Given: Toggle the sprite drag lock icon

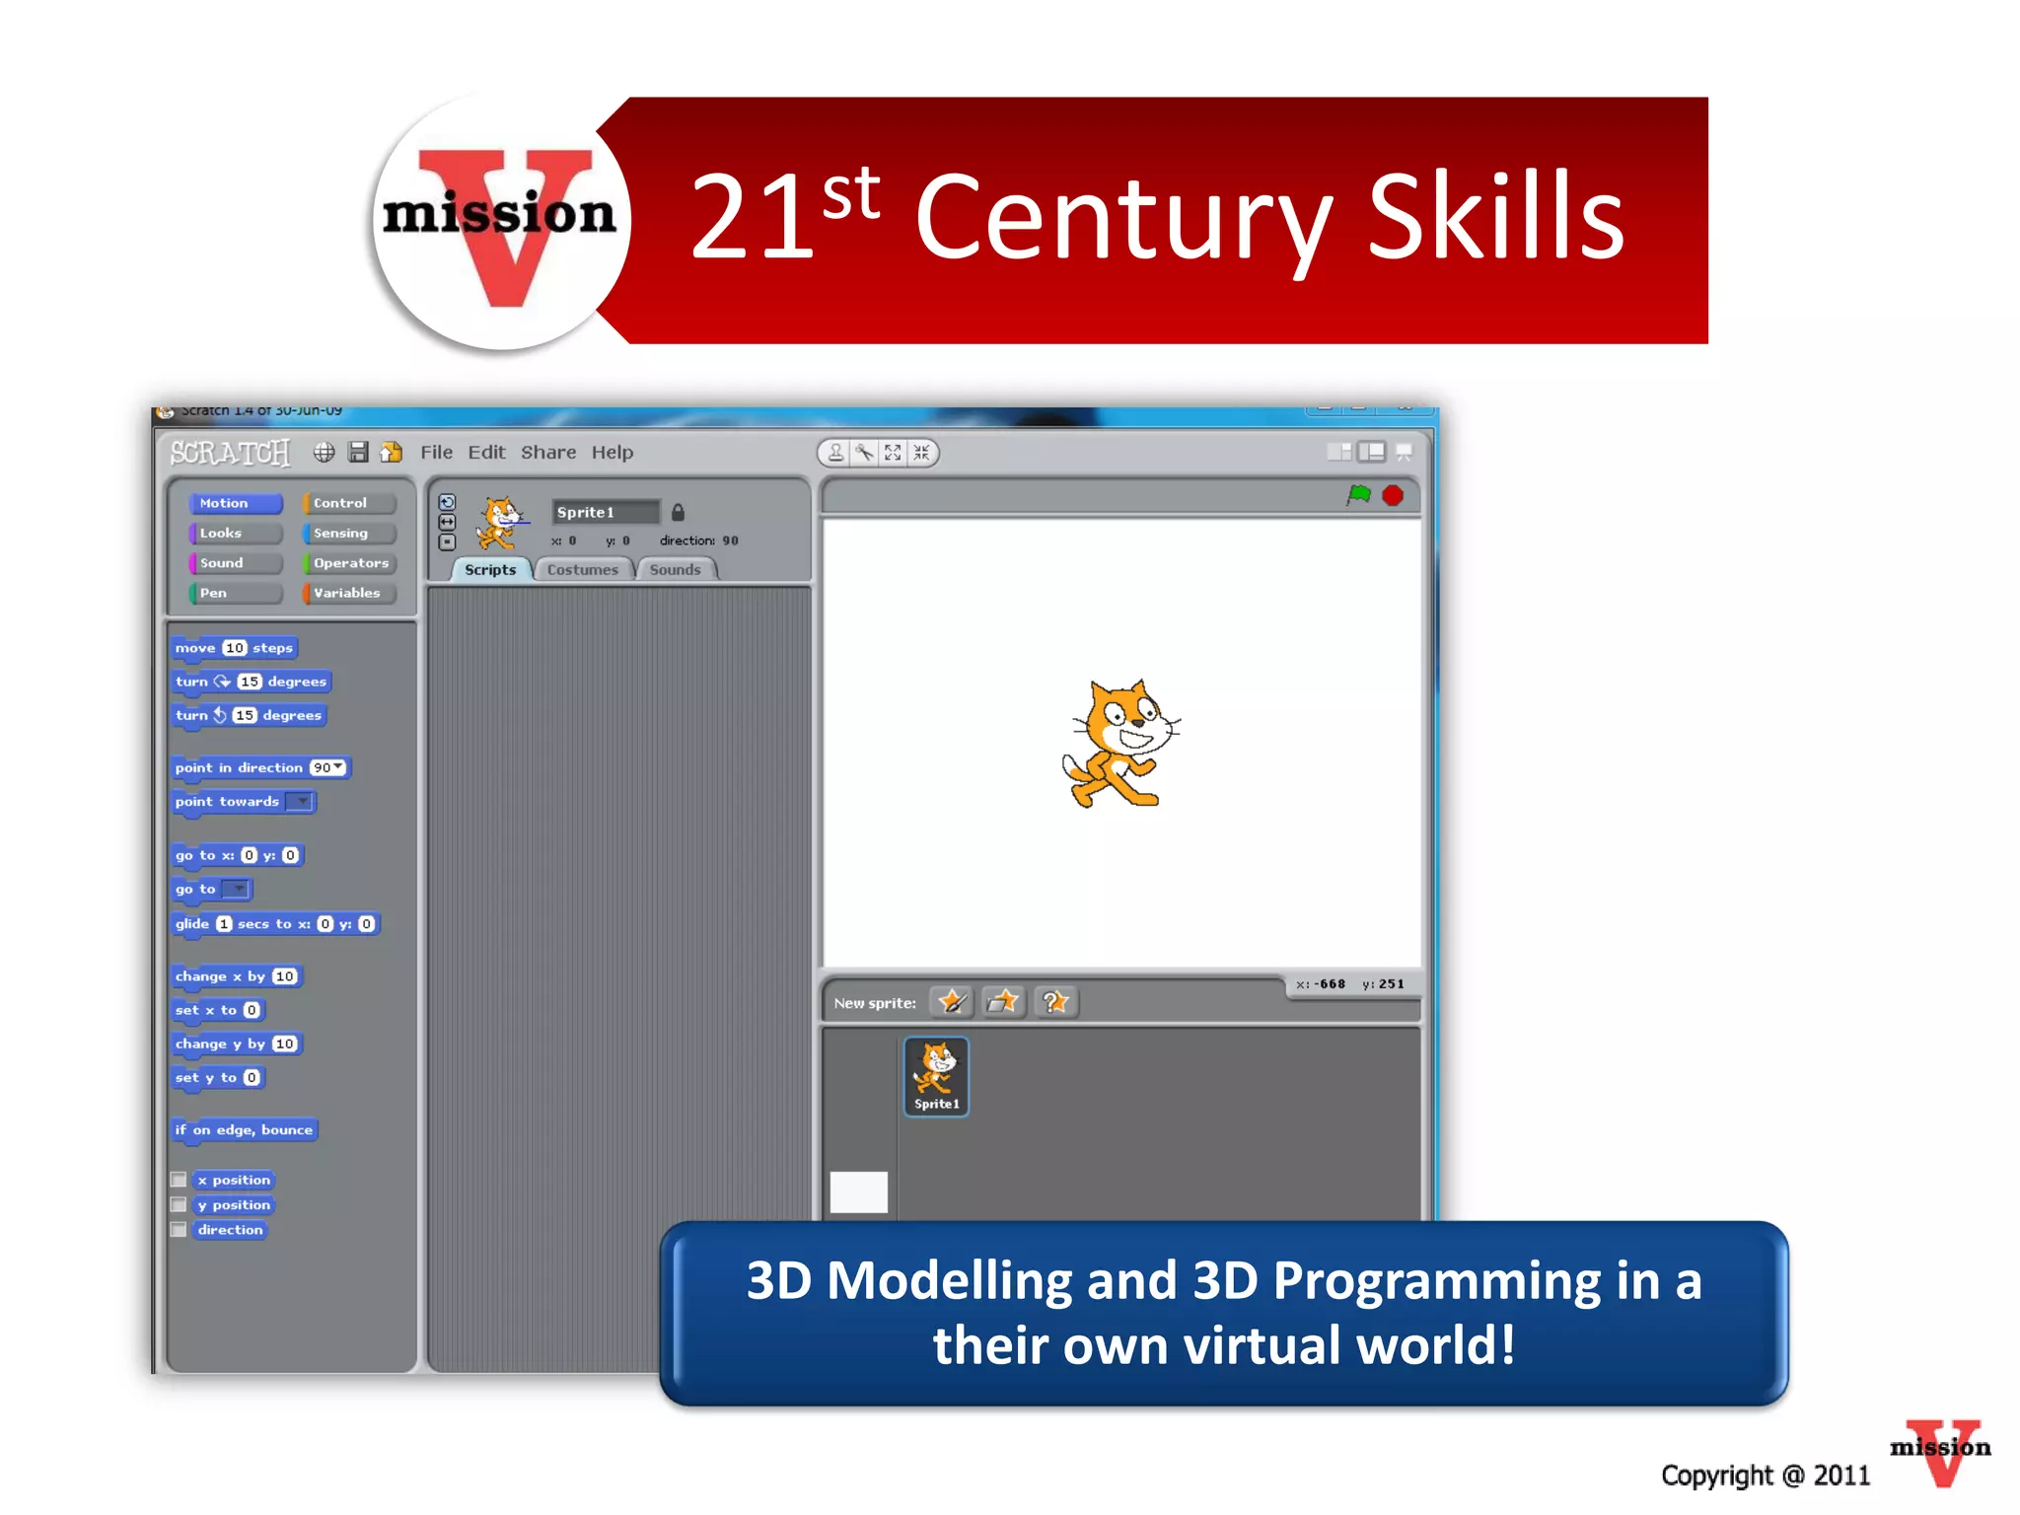Looking at the screenshot, I should (x=678, y=512).
